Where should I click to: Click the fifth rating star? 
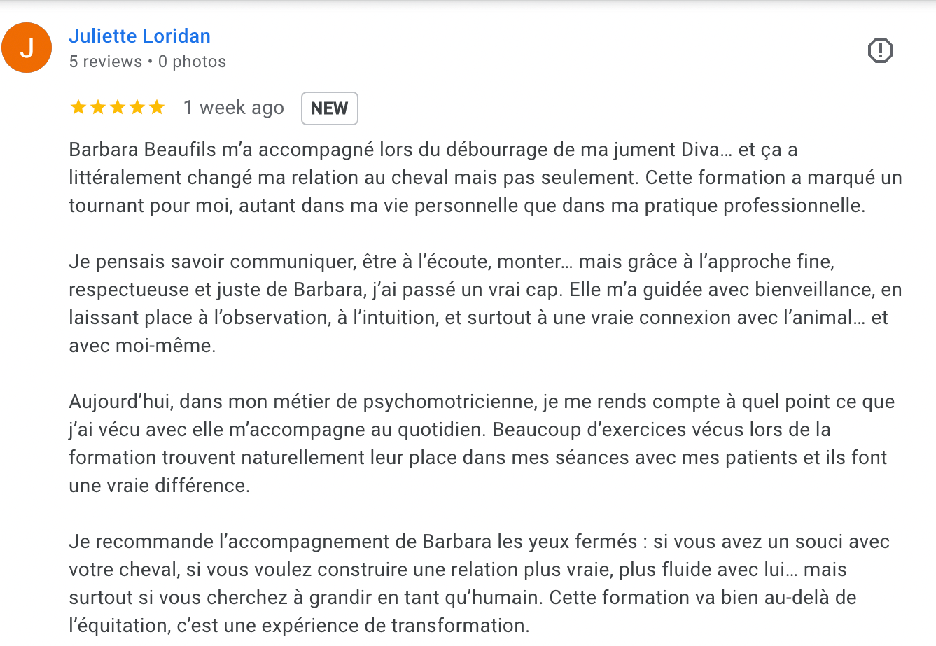coord(156,107)
